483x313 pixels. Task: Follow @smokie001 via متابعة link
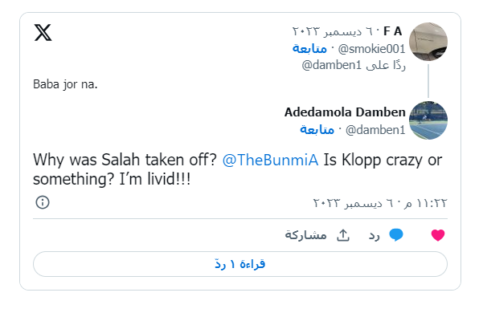coord(309,49)
